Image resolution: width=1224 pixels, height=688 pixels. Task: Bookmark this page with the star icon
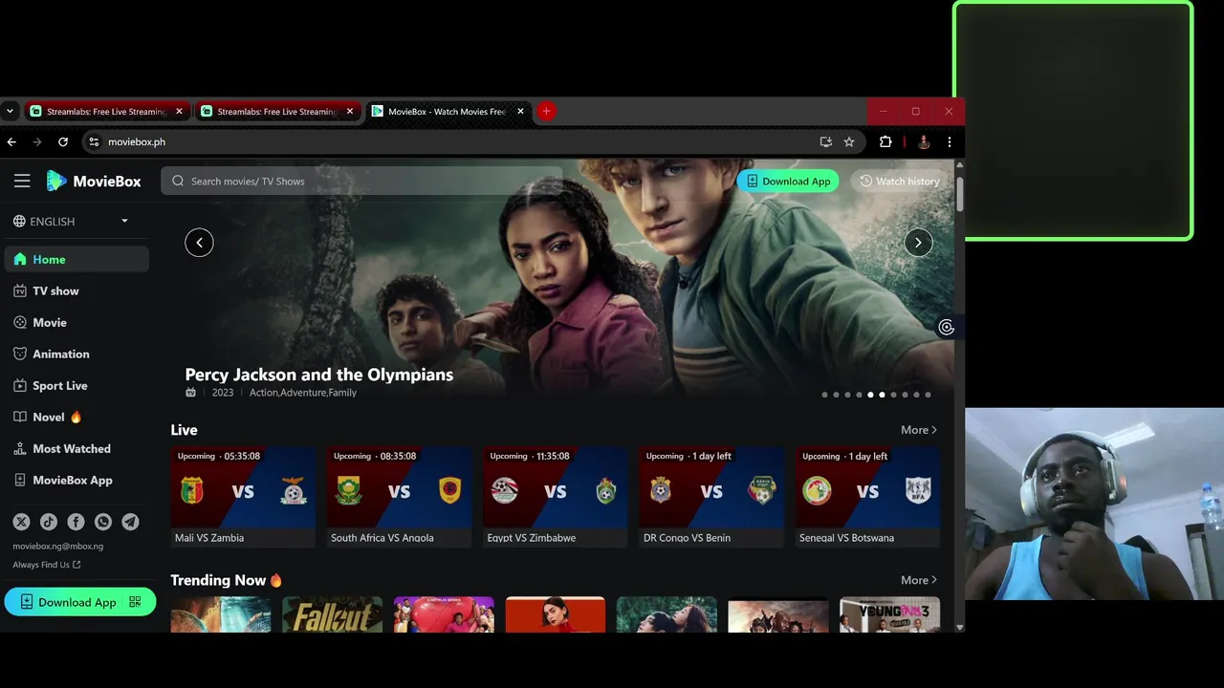(x=849, y=141)
